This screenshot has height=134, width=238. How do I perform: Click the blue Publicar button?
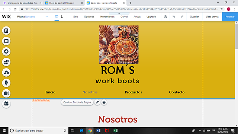point(230,16)
